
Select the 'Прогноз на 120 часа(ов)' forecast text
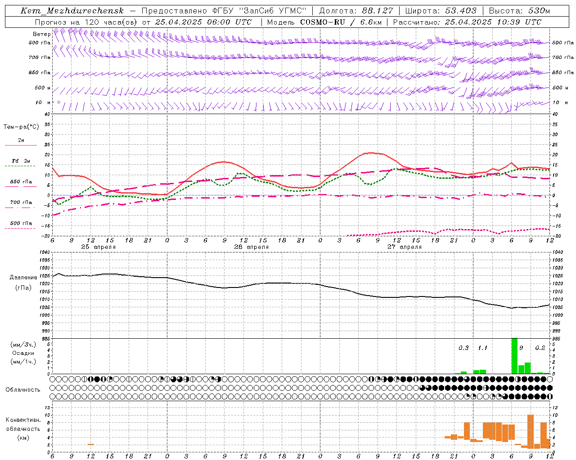tap(86, 22)
